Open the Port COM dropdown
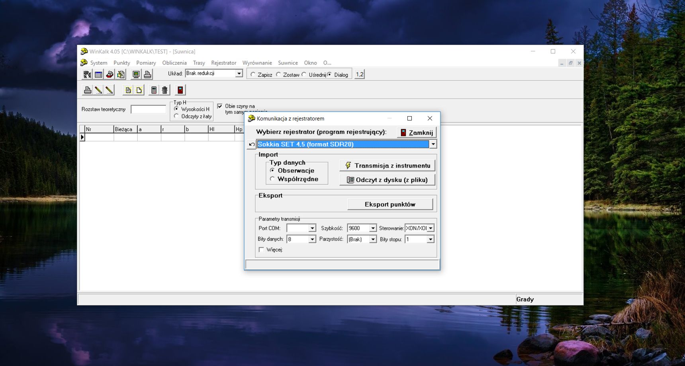Image resolution: width=685 pixels, height=366 pixels. pos(312,228)
